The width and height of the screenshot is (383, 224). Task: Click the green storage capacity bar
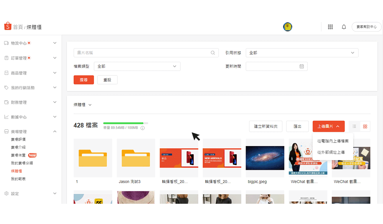click(123, 123)
